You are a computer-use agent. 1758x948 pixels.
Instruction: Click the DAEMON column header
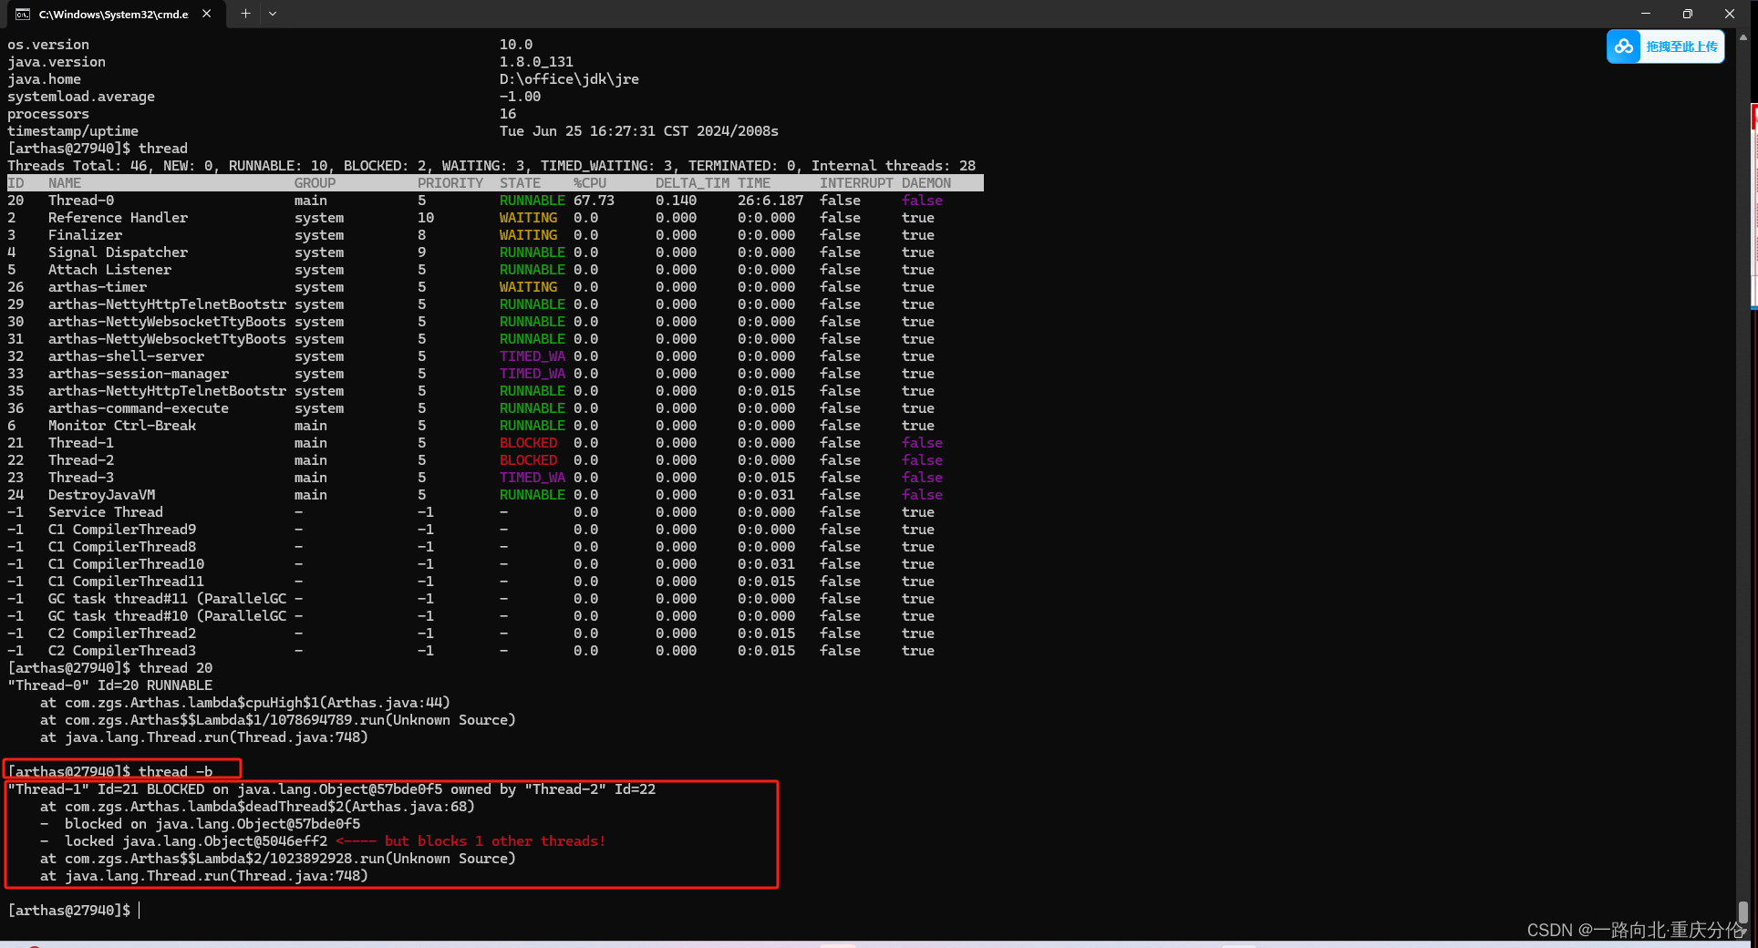coord(926,183)
